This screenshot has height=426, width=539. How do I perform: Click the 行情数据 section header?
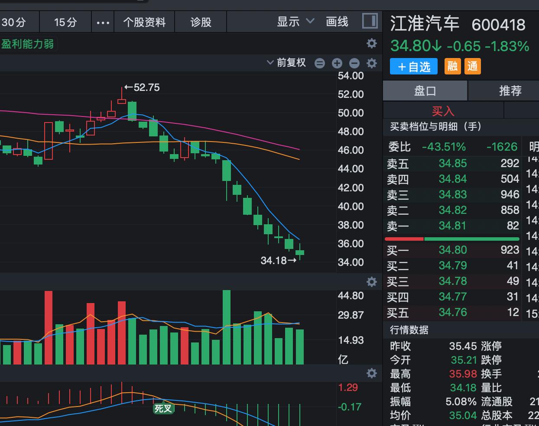tap(409, 330)
